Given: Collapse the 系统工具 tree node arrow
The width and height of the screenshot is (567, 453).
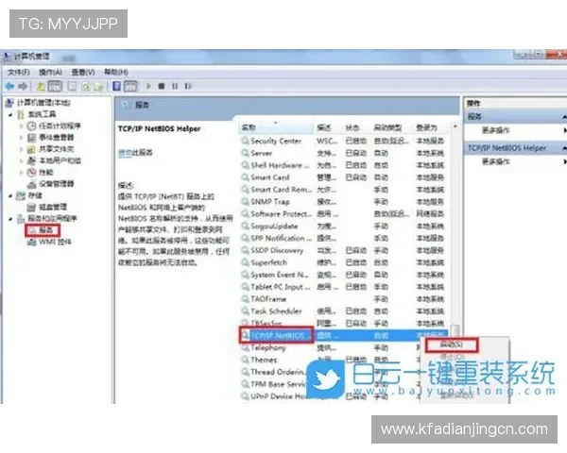Looking at the screenshot, I should tap(10, 114).
